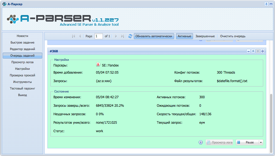This screenshot has height=156, width=275.
Task: Click progress value 6845/33824 20.2%
Action: click(x=110, y=106)
